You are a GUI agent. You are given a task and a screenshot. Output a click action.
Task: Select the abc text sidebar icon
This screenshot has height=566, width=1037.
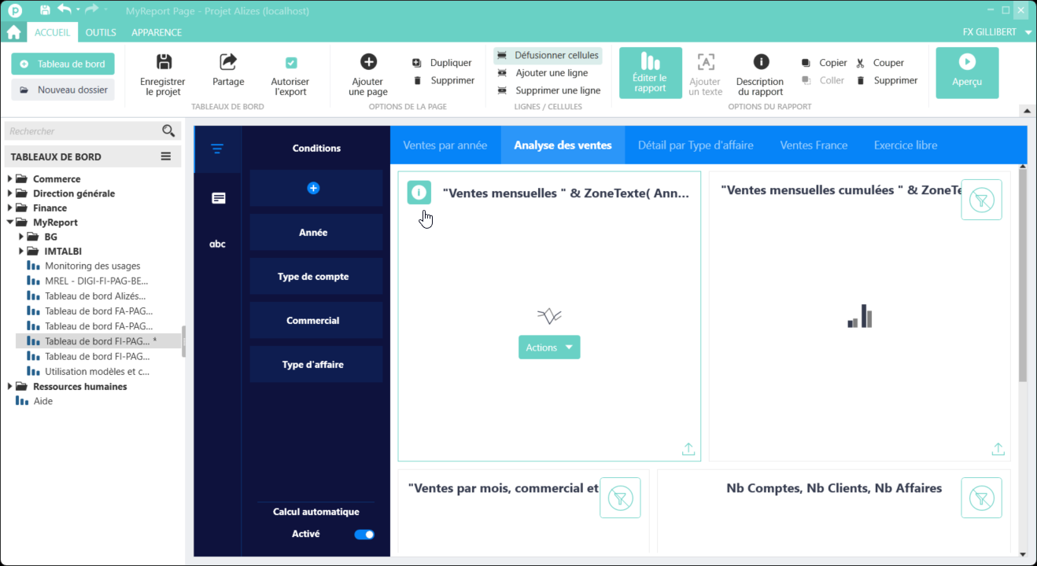217,244
